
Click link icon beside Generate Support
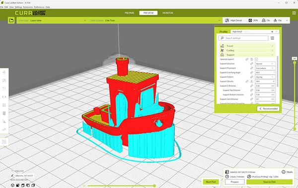point(247,59)
